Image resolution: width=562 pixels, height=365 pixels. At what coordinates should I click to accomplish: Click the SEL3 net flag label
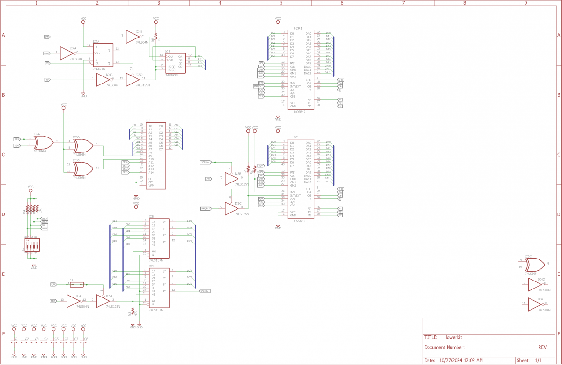point(125,172)
